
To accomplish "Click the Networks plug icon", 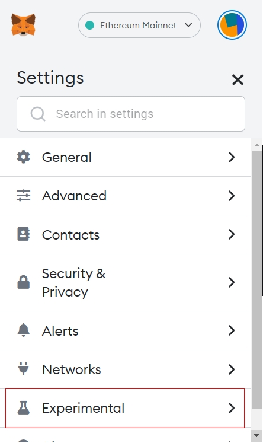I will (24, 369).
